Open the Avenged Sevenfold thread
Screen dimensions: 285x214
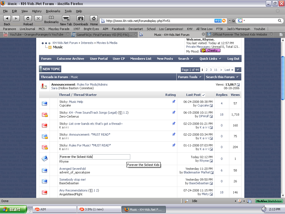[73, 169]
